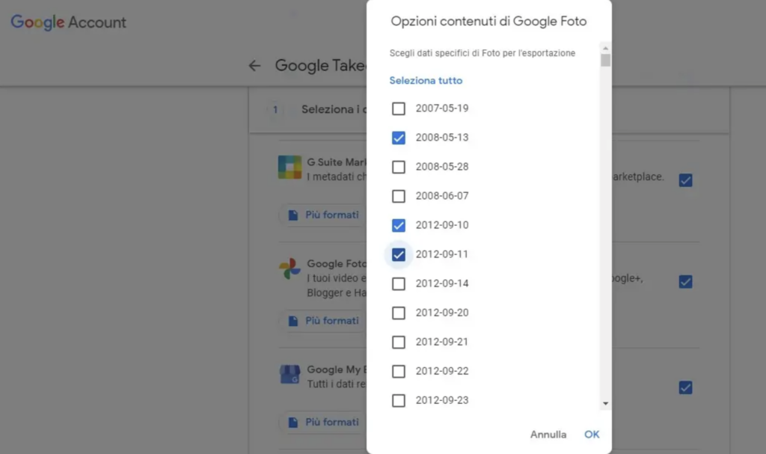Check the 2007-05-19 date checkbox

(x=399, y=108)
